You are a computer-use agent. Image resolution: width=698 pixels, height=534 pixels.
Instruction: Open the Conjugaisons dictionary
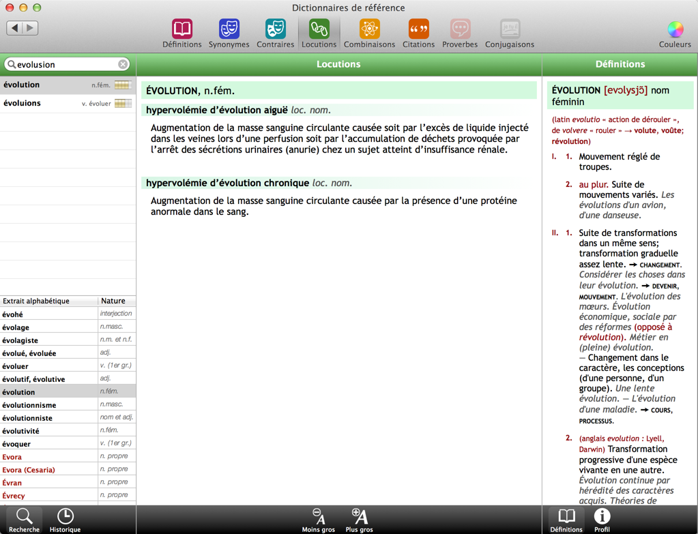(x=510, y=34)
